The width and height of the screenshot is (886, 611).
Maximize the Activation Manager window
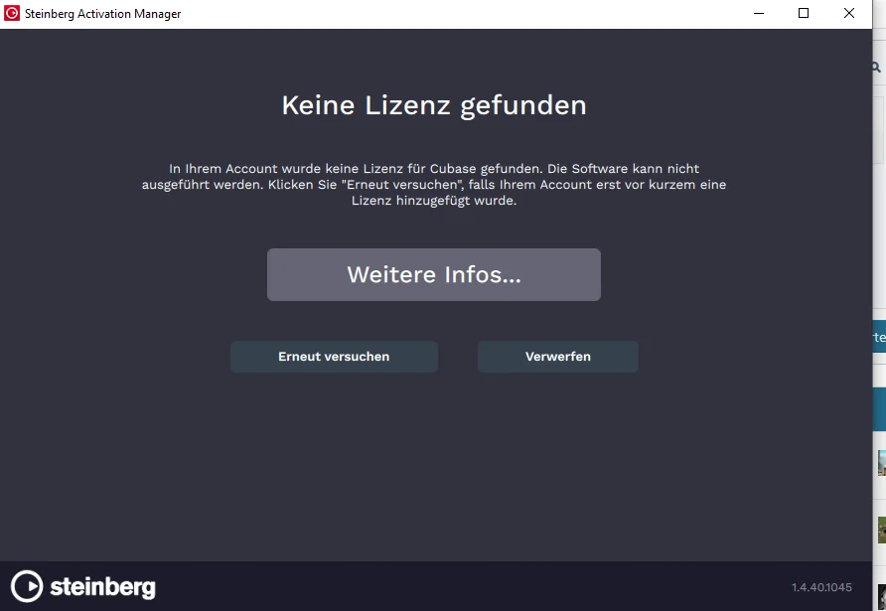804,13
